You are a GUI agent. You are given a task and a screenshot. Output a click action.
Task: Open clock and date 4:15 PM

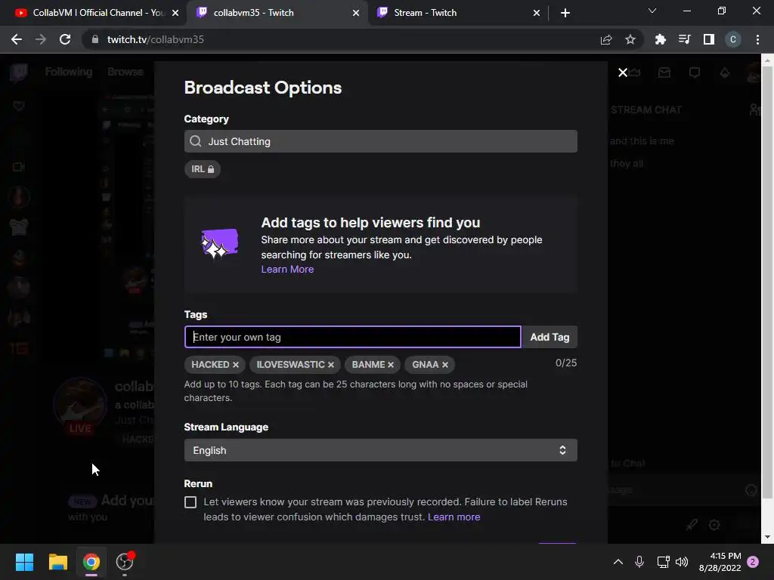pos(720,562)
